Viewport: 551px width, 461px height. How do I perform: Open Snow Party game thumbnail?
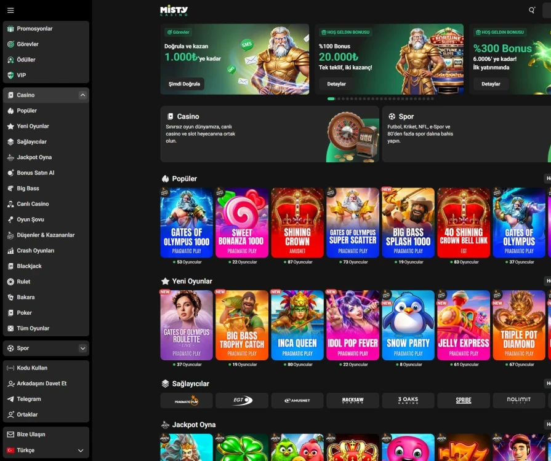point(408,325)
